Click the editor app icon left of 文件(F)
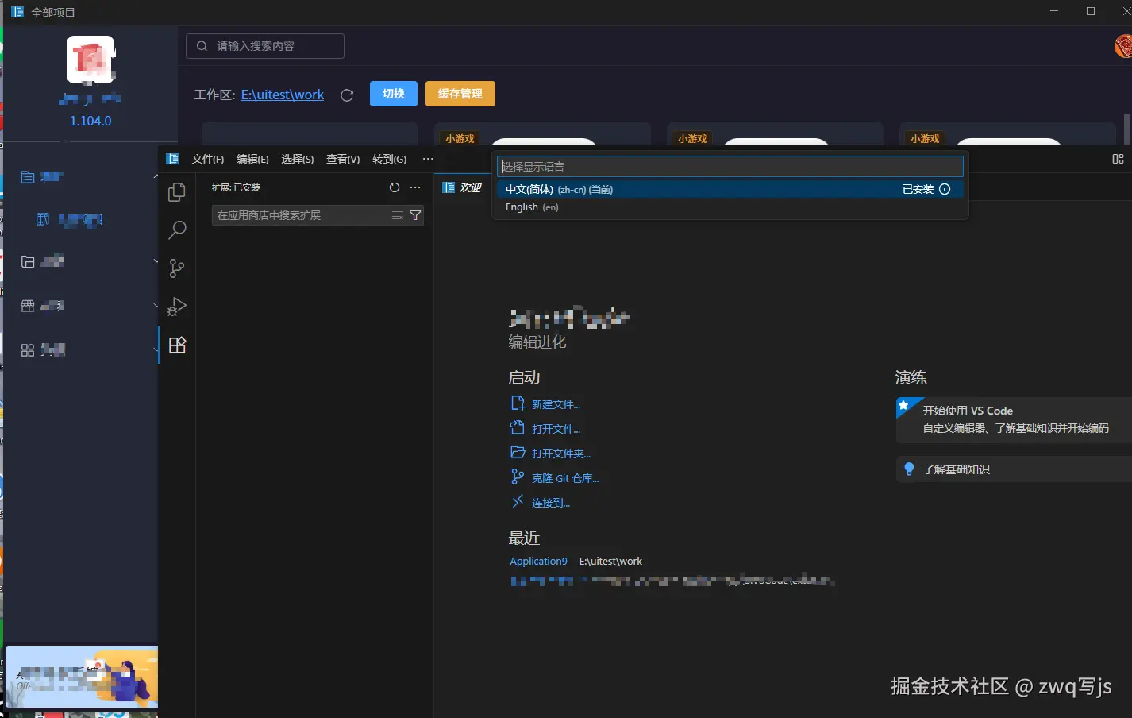1132x718 pixels. (172, 159)
